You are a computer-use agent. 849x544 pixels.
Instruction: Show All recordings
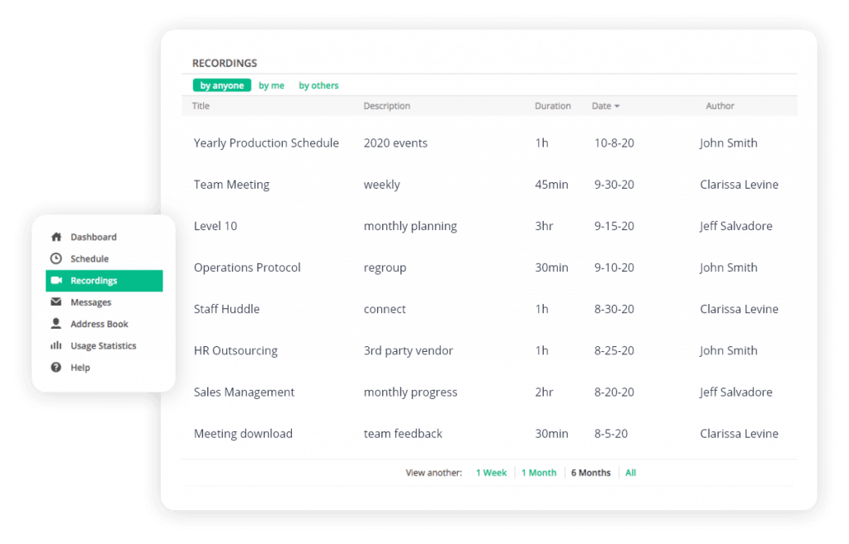pos(630,472)
